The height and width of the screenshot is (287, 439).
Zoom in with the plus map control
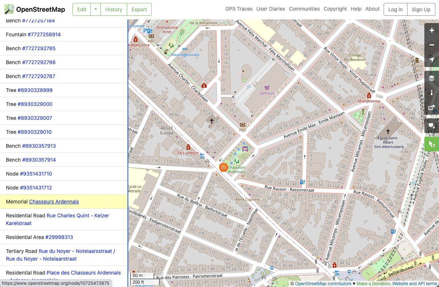[x=432, y=30]
